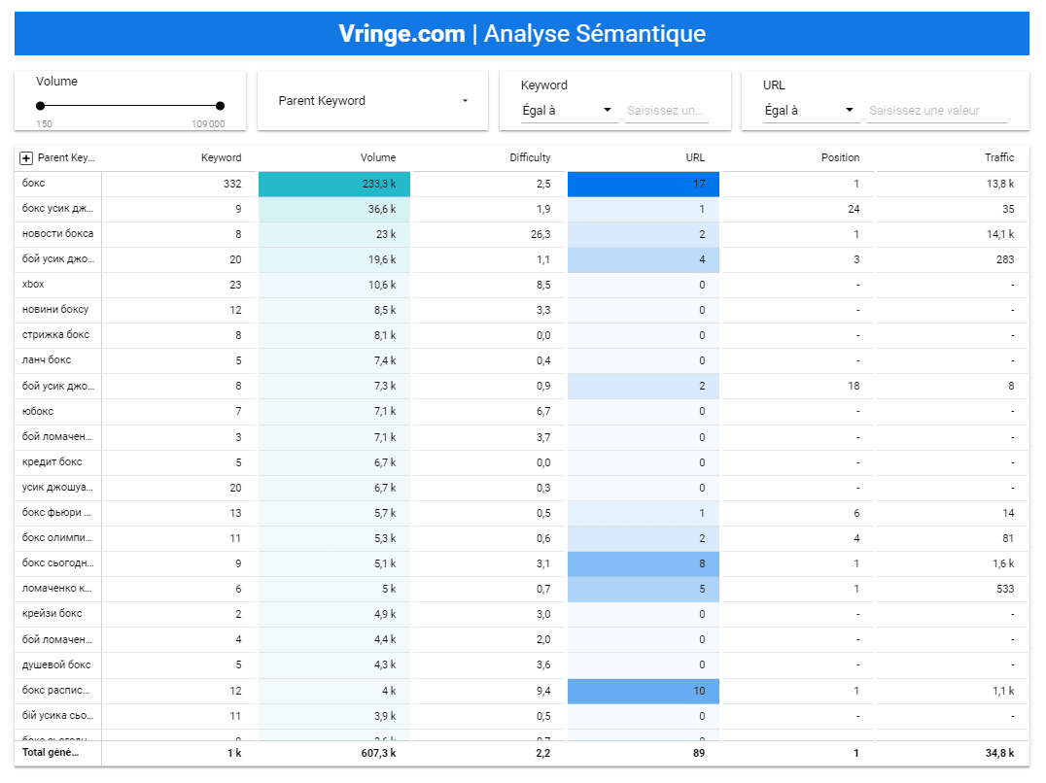Click the 23 k volume cell
This screenshot has height=783, width=1046.
[334, 234]
